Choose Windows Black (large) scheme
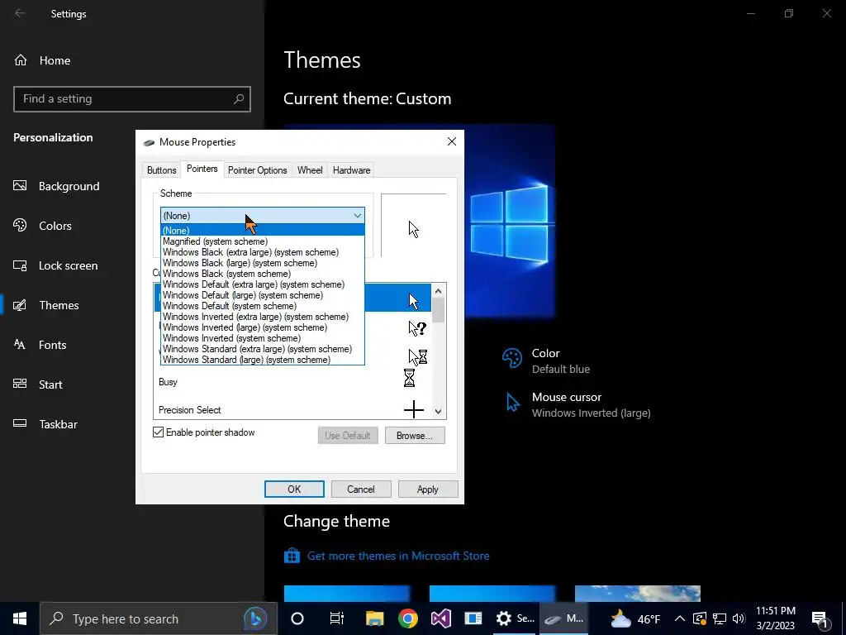The width and height of the screenshot is (846, 635). (x=263, y=263)
